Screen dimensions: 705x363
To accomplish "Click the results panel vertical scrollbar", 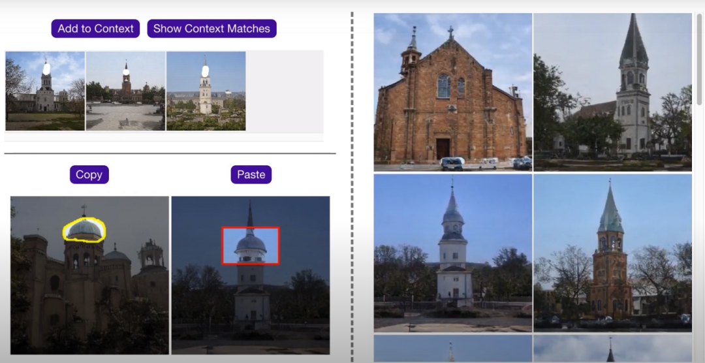I will [699, 59].
